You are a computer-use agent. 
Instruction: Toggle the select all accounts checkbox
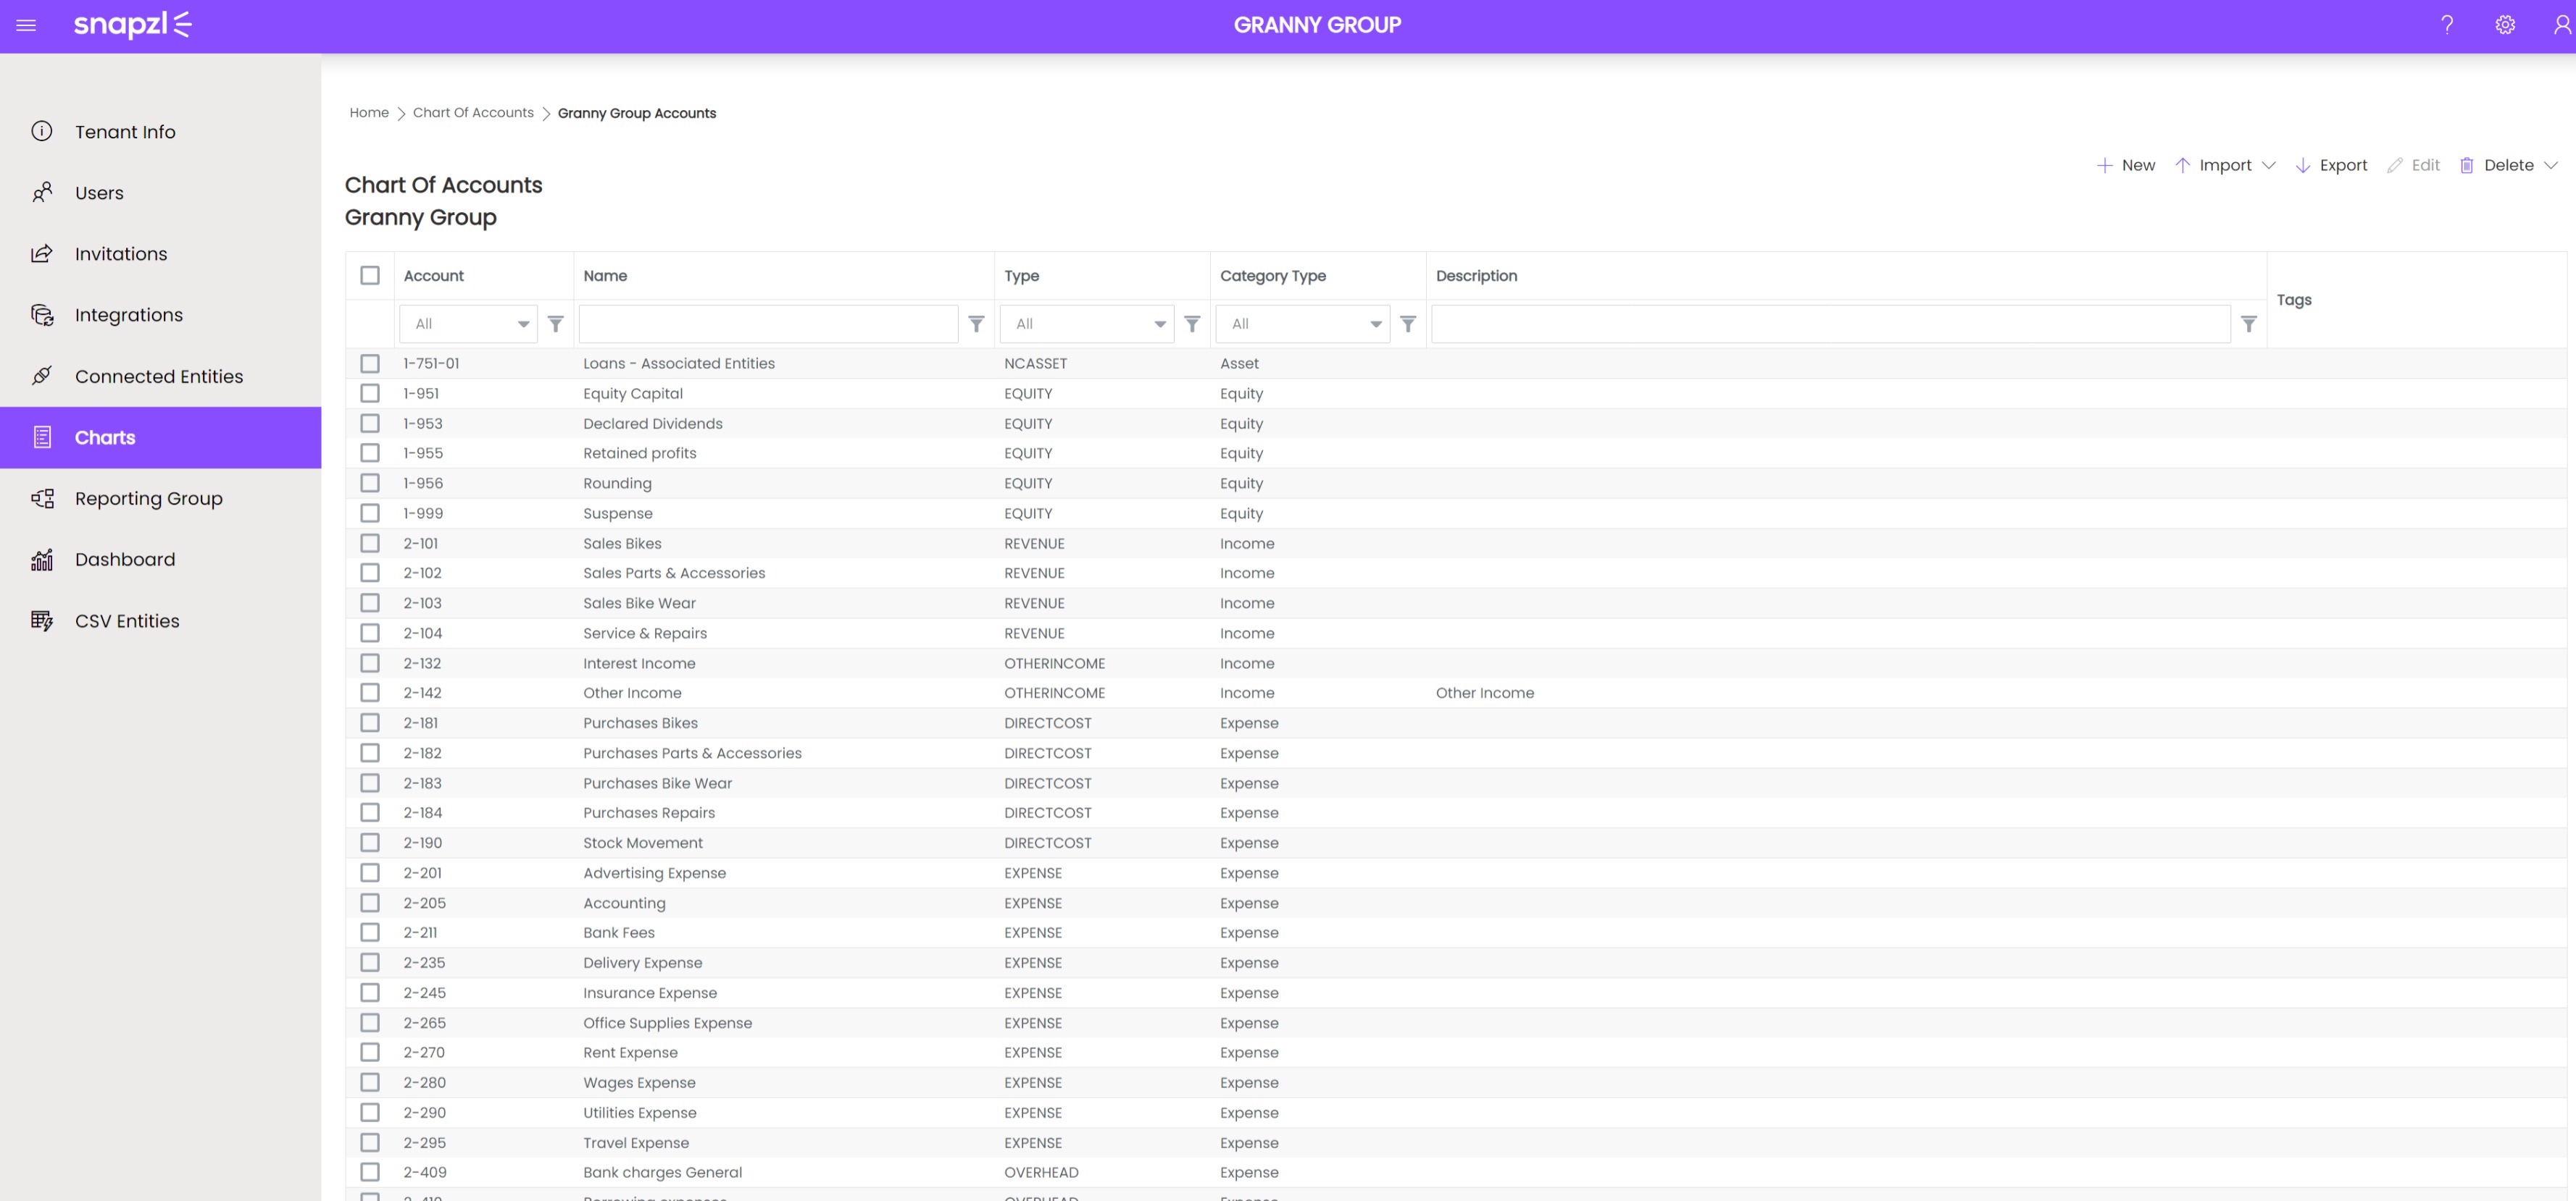[x=370, y=274]
